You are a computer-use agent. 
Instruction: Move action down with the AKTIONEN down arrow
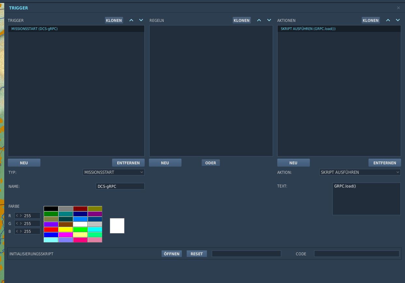[398, 20]
